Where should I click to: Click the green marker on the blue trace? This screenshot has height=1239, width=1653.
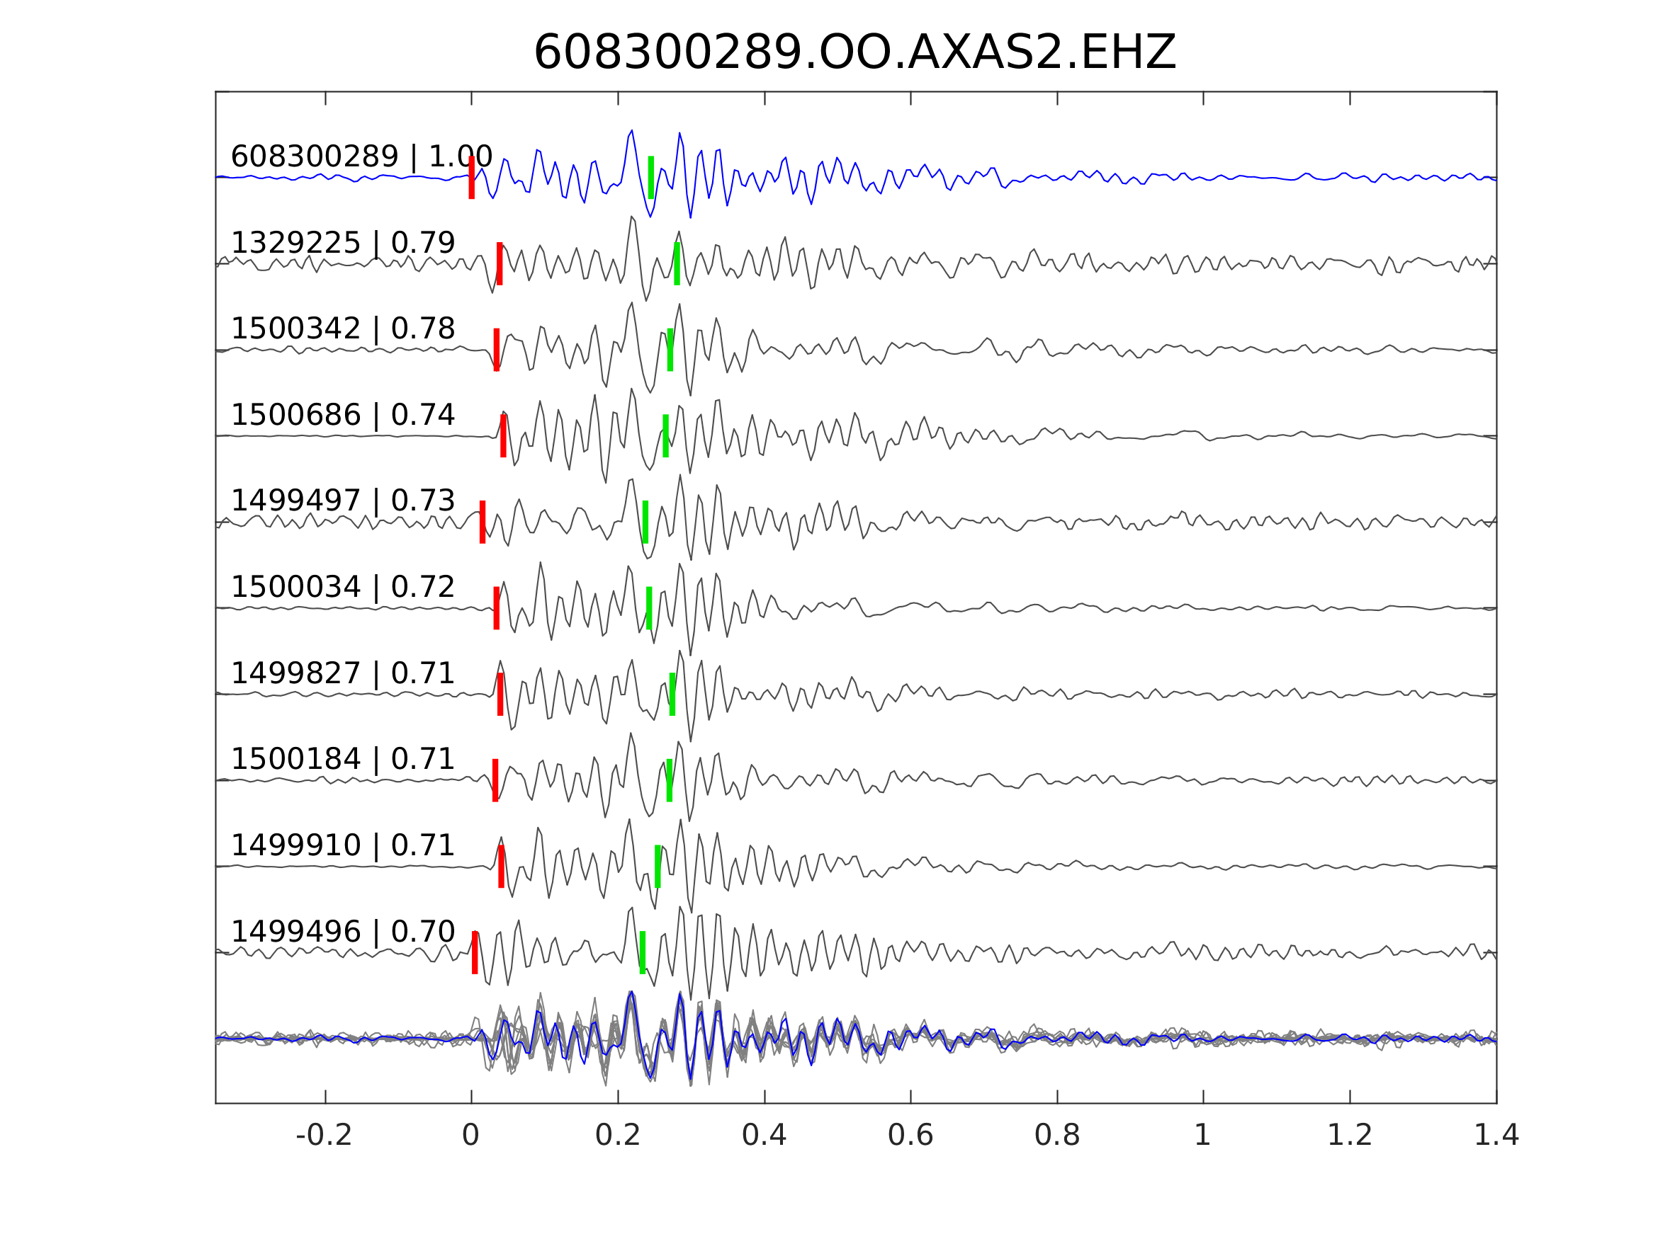pos(651,178)
